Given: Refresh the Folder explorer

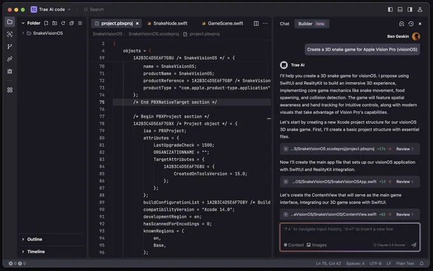Looking at the screenshot, I should (63, 23).
